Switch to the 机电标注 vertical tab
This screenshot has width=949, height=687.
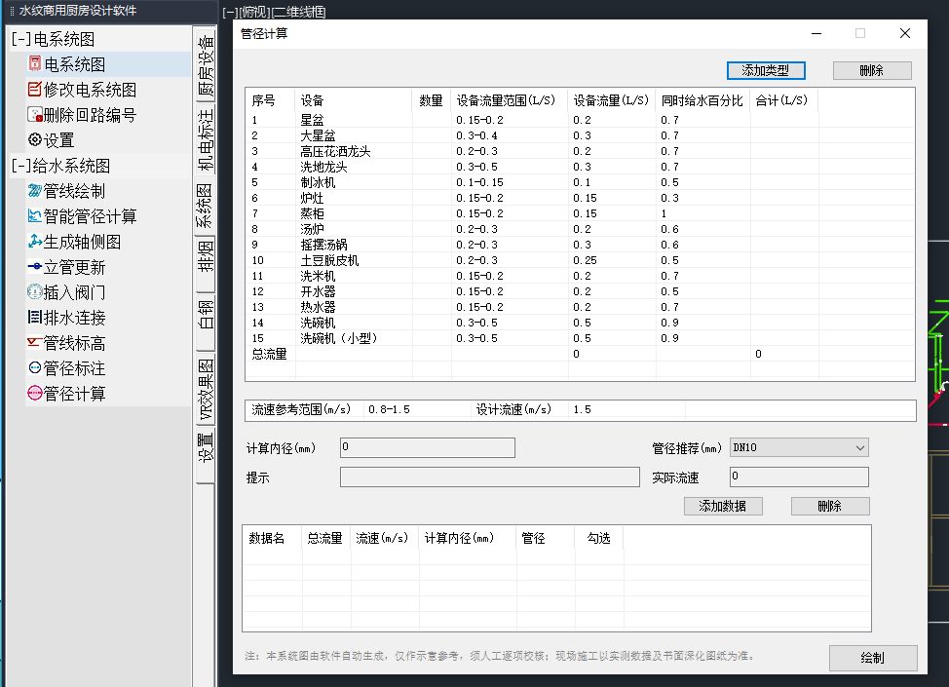[206, 140]
